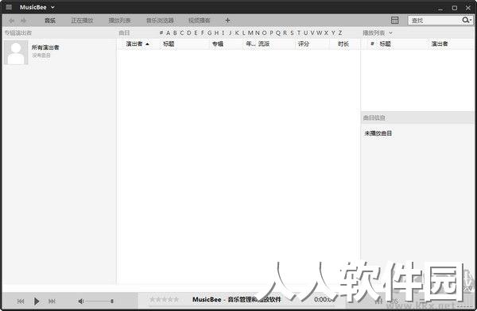Open the panel layout icon beside search
The width and height of the screenshot is (477, 311).
[394, 21]
